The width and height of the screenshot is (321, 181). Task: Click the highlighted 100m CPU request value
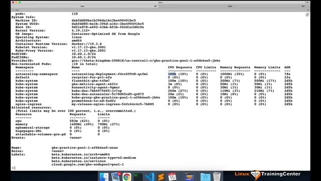tap(172, 74)
